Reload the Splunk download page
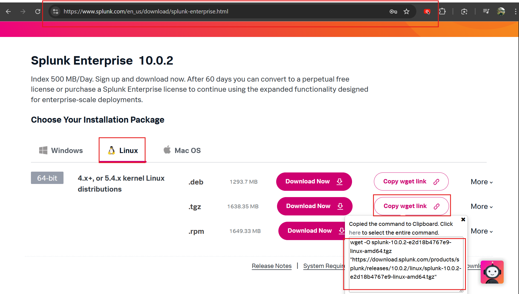This screenshot has height=294, width=519. [x=38, y=11]
